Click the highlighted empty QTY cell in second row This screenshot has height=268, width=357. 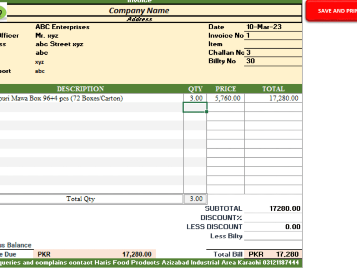pyautogui.click(x=195, y=107)
